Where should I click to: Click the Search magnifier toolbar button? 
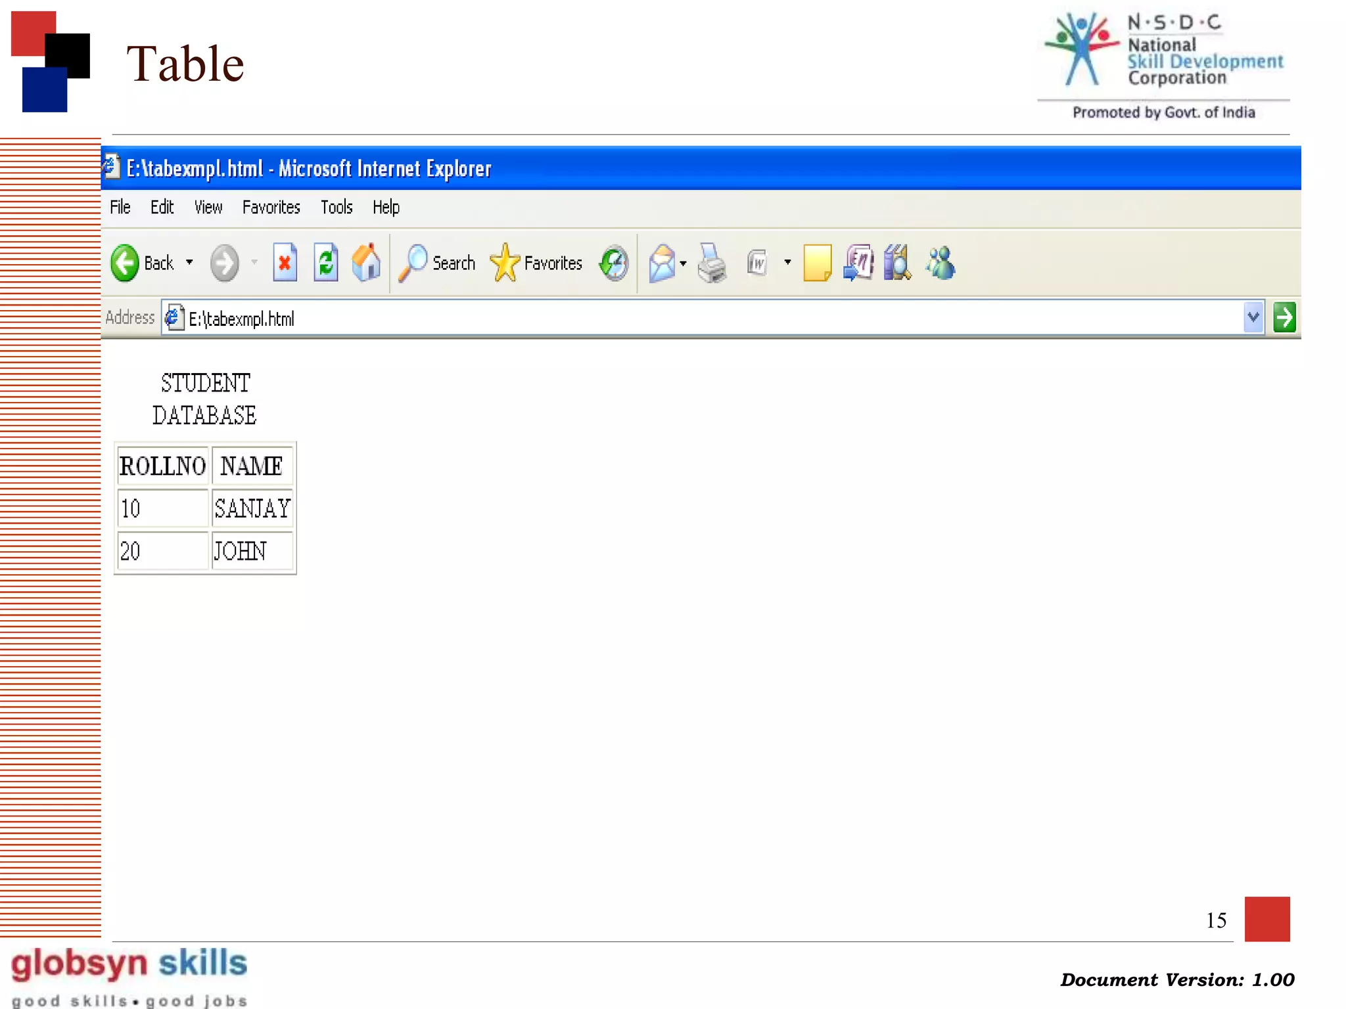(x=437, y=263)
